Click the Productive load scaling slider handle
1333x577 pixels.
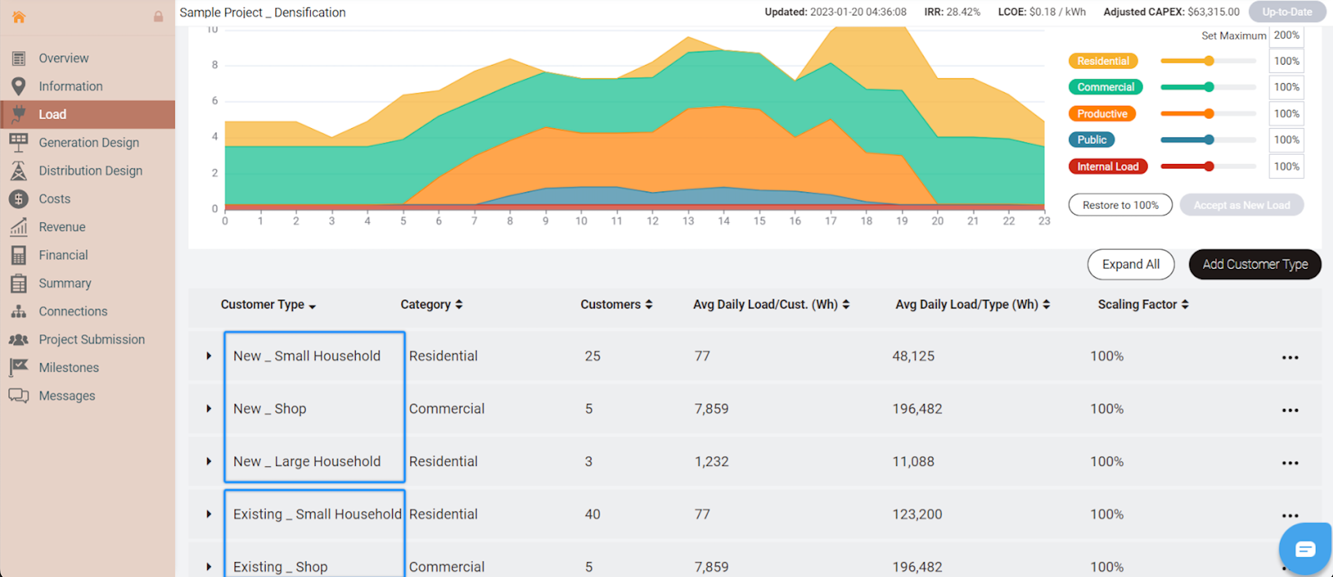(x=1209, y=114)
